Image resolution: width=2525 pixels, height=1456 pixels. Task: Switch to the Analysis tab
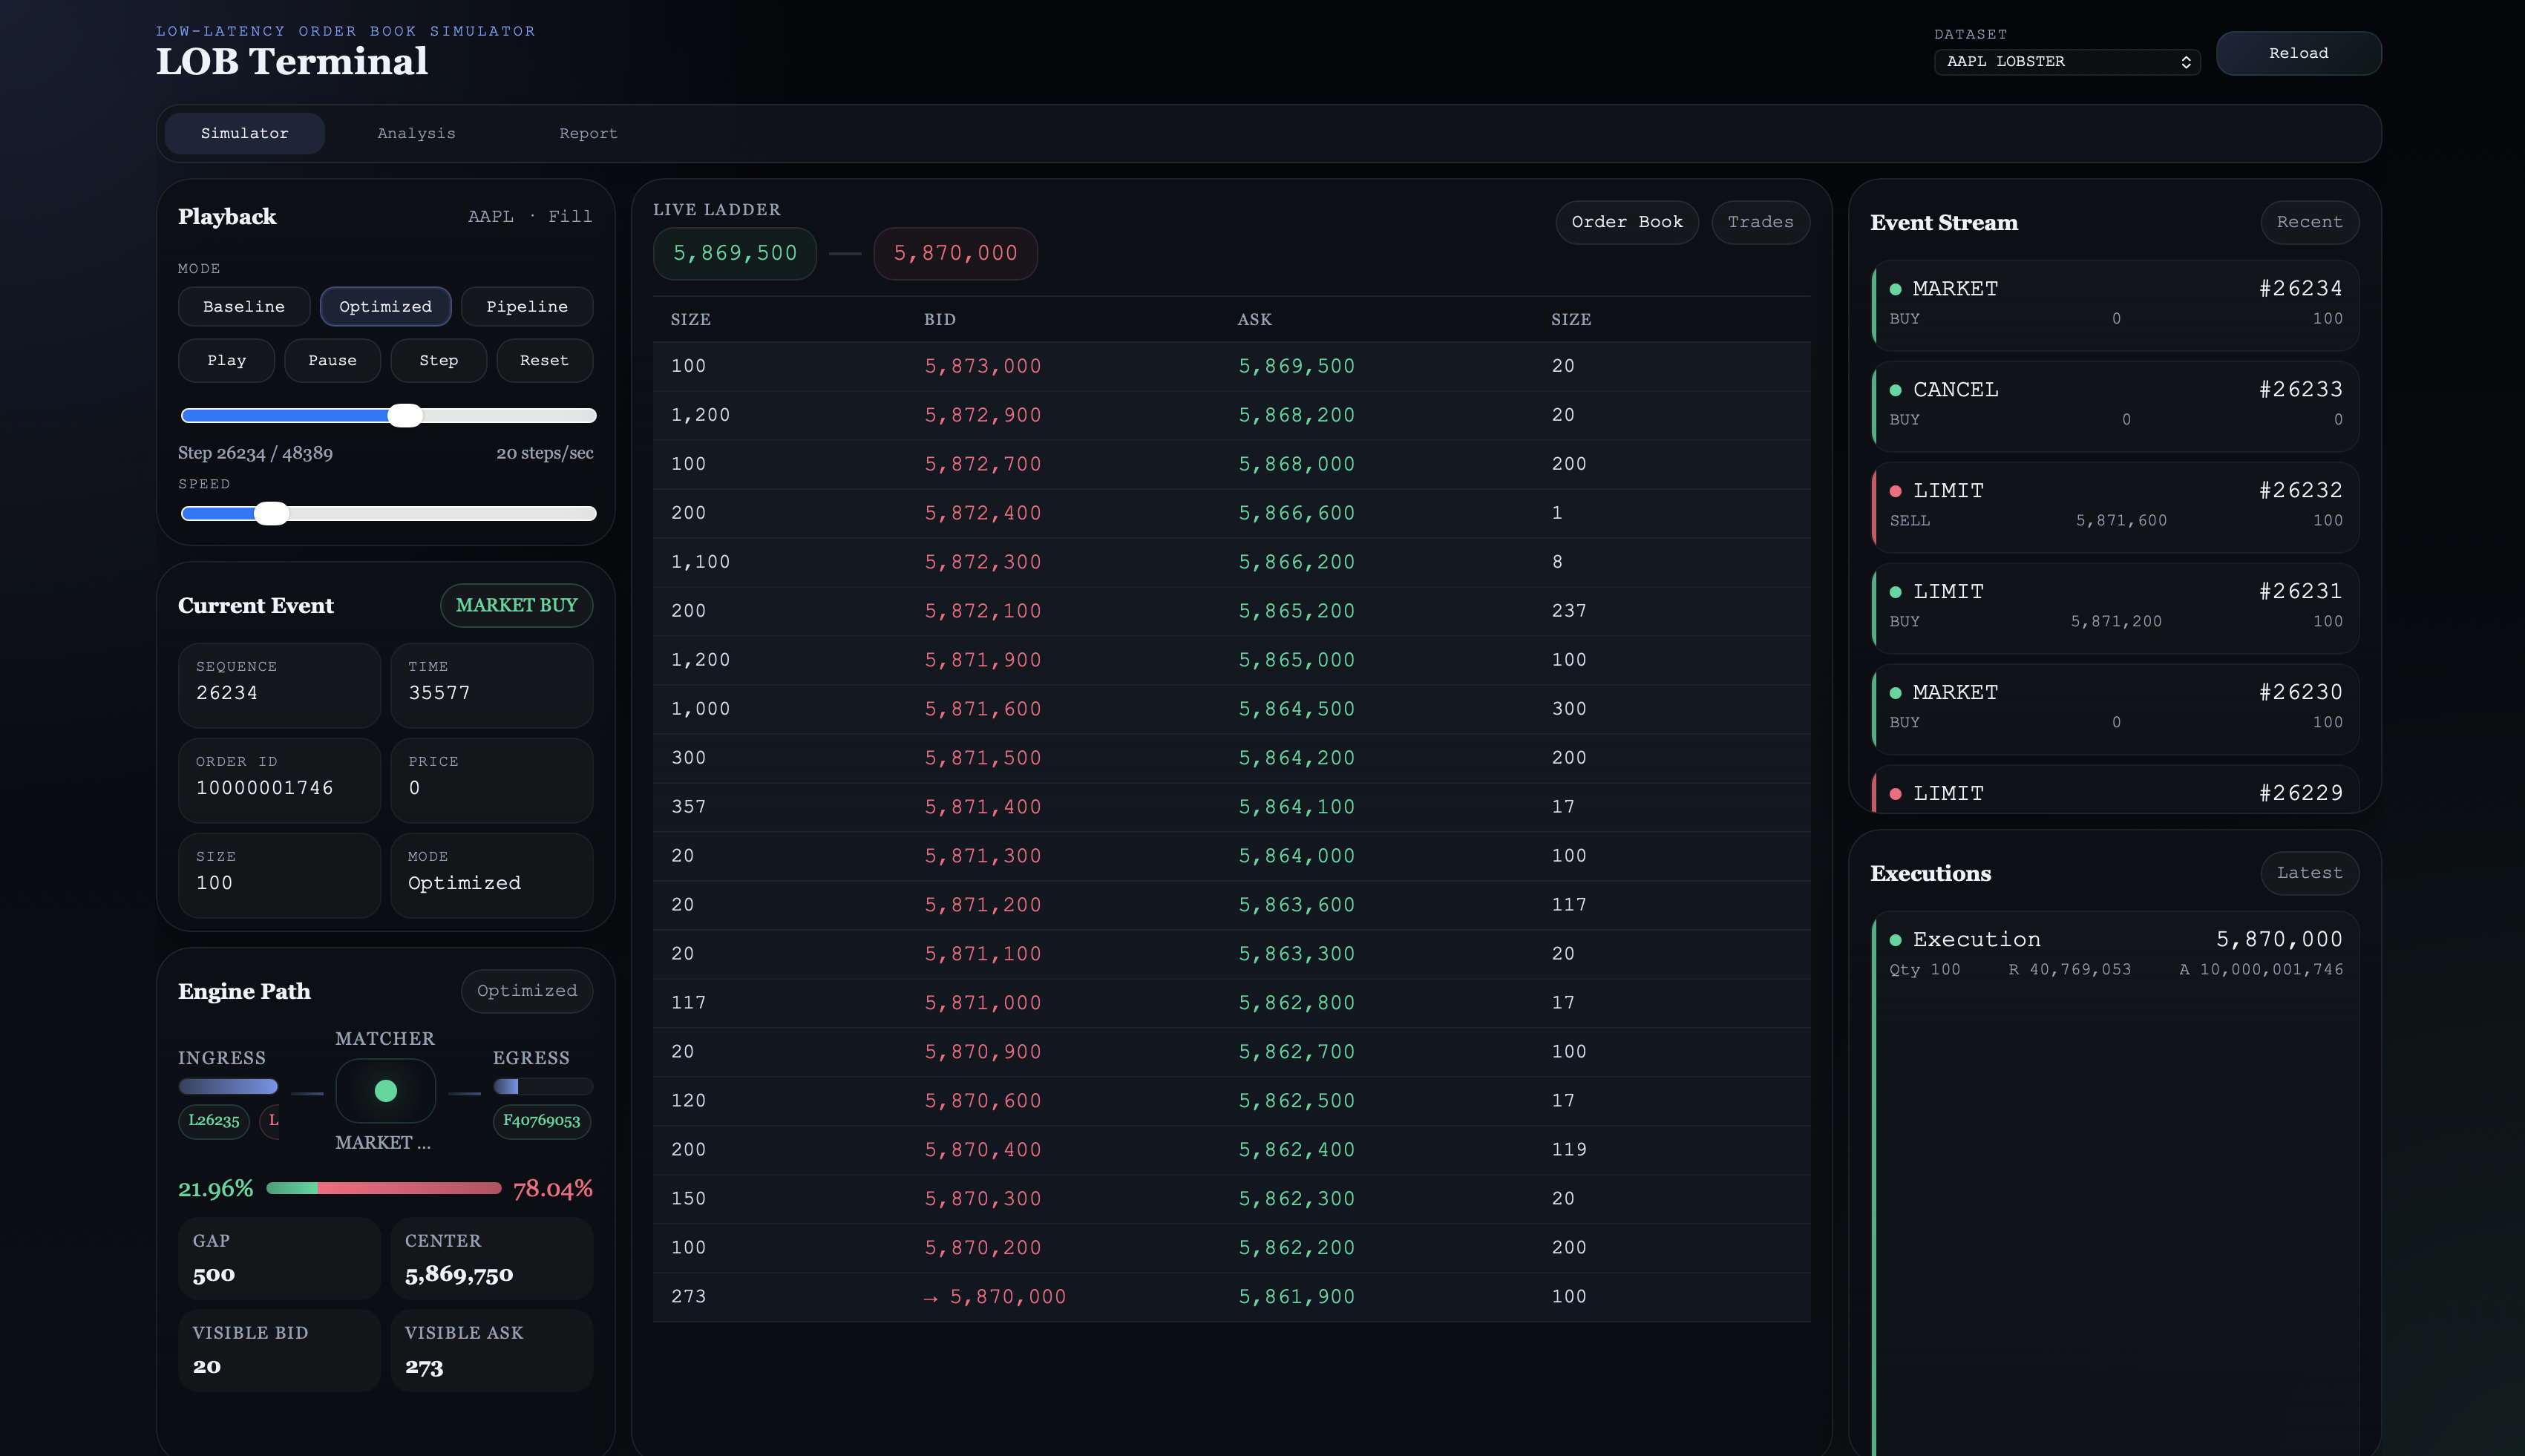click(x=416, y=133)
